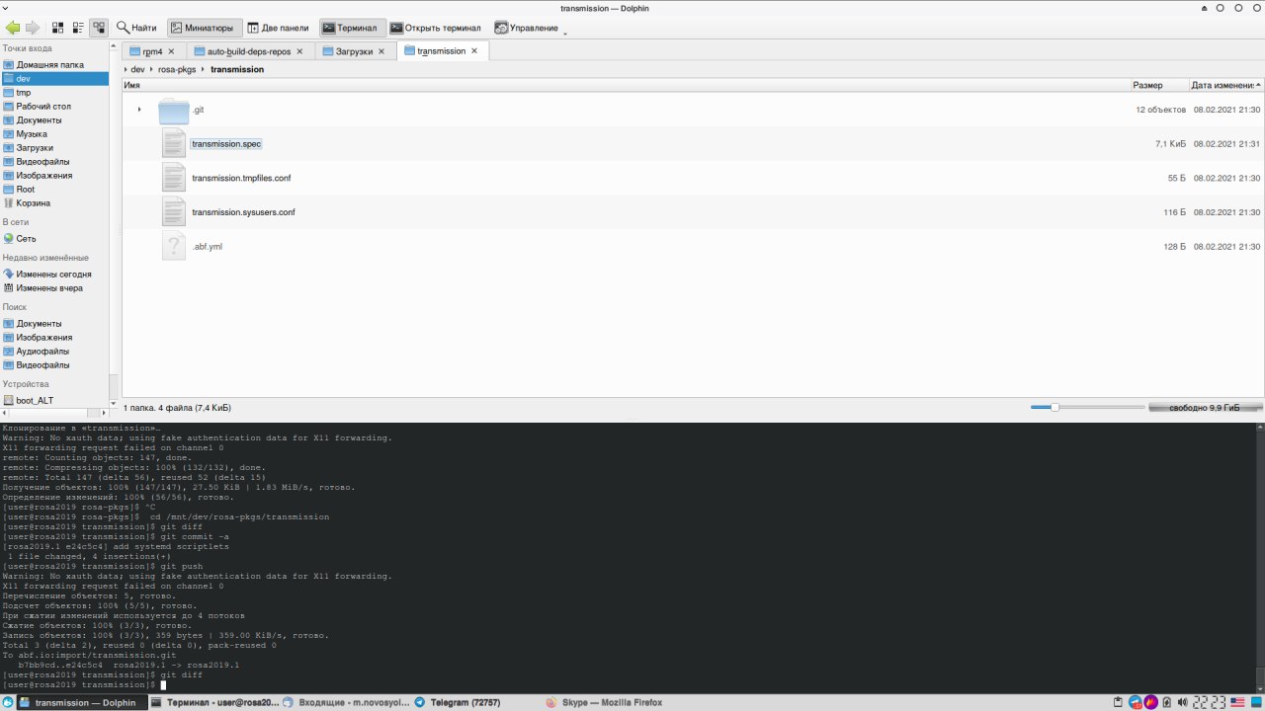Sort by Имя column header
The height and width of the screenshot is (711, 1265).
(x=626, y=86)
